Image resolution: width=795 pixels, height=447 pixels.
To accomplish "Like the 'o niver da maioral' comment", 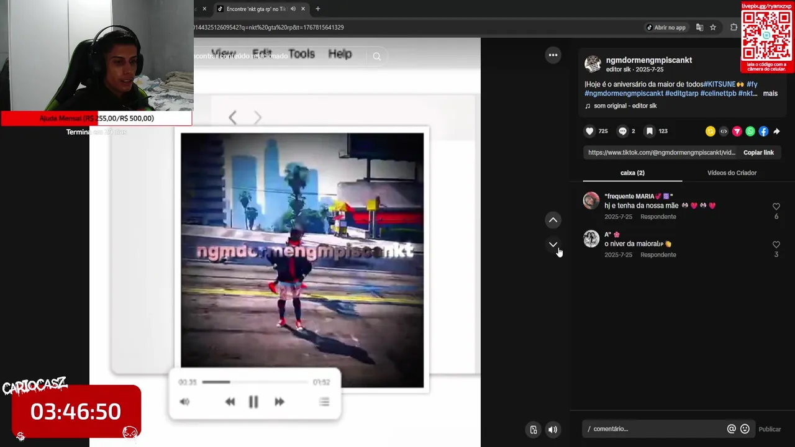I will pos(776,245).
